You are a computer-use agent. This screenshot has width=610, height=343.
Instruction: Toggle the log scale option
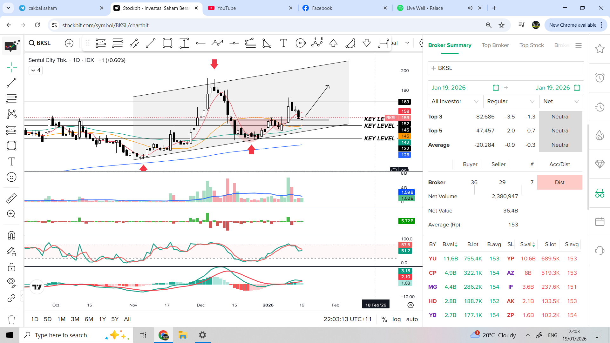click(396, 319)
